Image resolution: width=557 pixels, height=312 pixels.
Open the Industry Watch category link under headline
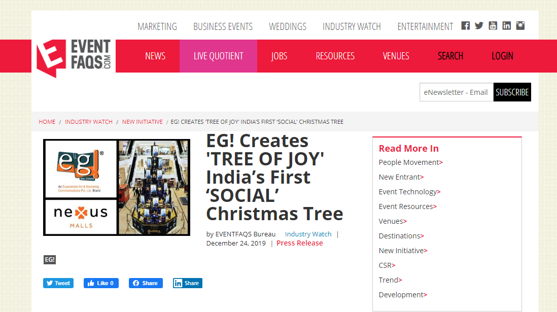coord(308,234)
